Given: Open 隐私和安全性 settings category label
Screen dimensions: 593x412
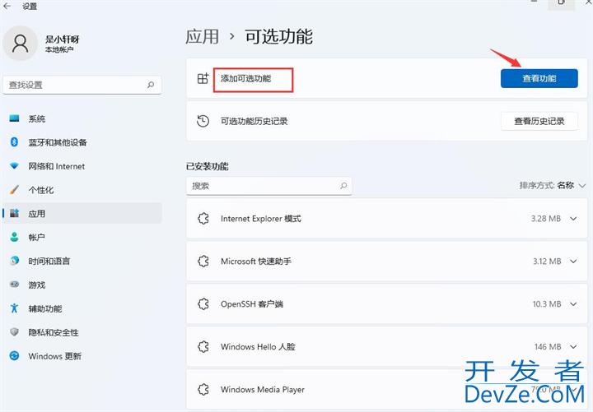Looking at the screenshot, I should [54, 332].
